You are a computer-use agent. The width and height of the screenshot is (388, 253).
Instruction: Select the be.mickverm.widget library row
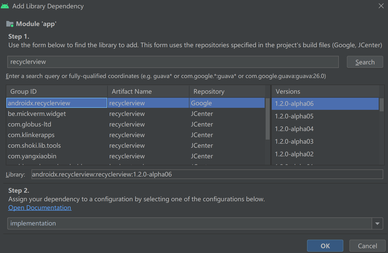[57, 114]
